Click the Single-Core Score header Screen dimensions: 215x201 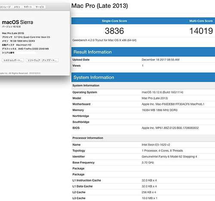[114, 21]
